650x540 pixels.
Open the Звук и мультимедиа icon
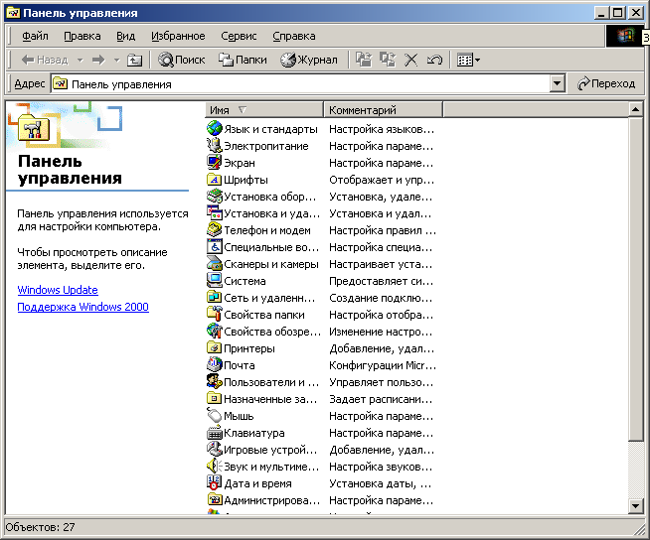tap(215, 467)
